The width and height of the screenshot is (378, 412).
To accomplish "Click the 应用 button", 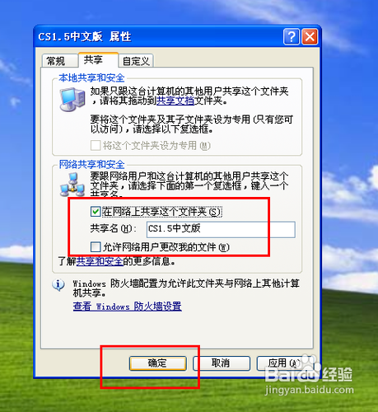I will pyautogui.click(x=284, y=363).
